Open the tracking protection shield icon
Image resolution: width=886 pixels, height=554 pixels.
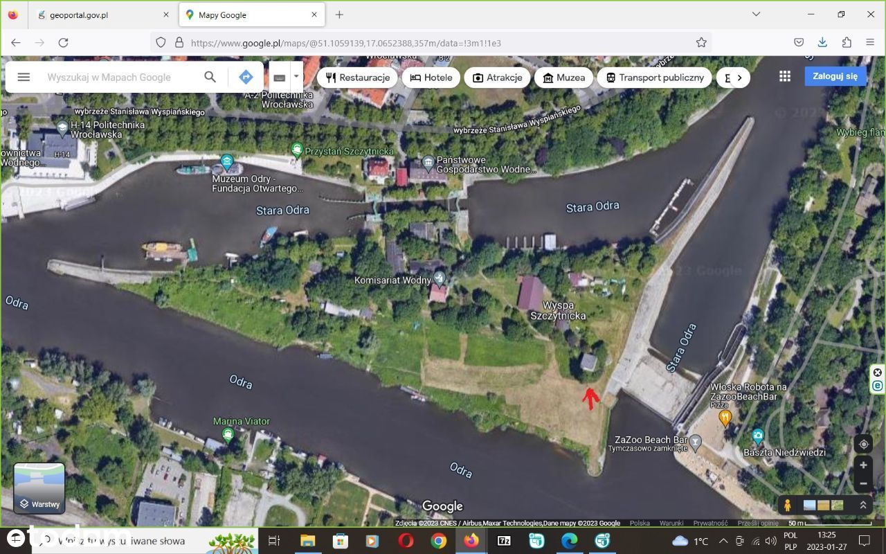(x=161, y=42)
